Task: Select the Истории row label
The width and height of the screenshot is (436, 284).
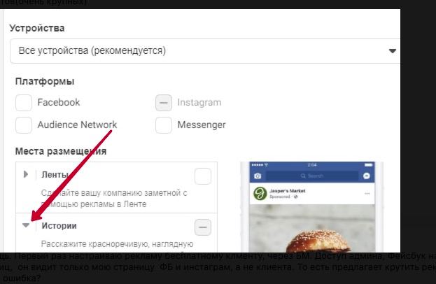Action: pyautogui.click(x=59, y=226)
